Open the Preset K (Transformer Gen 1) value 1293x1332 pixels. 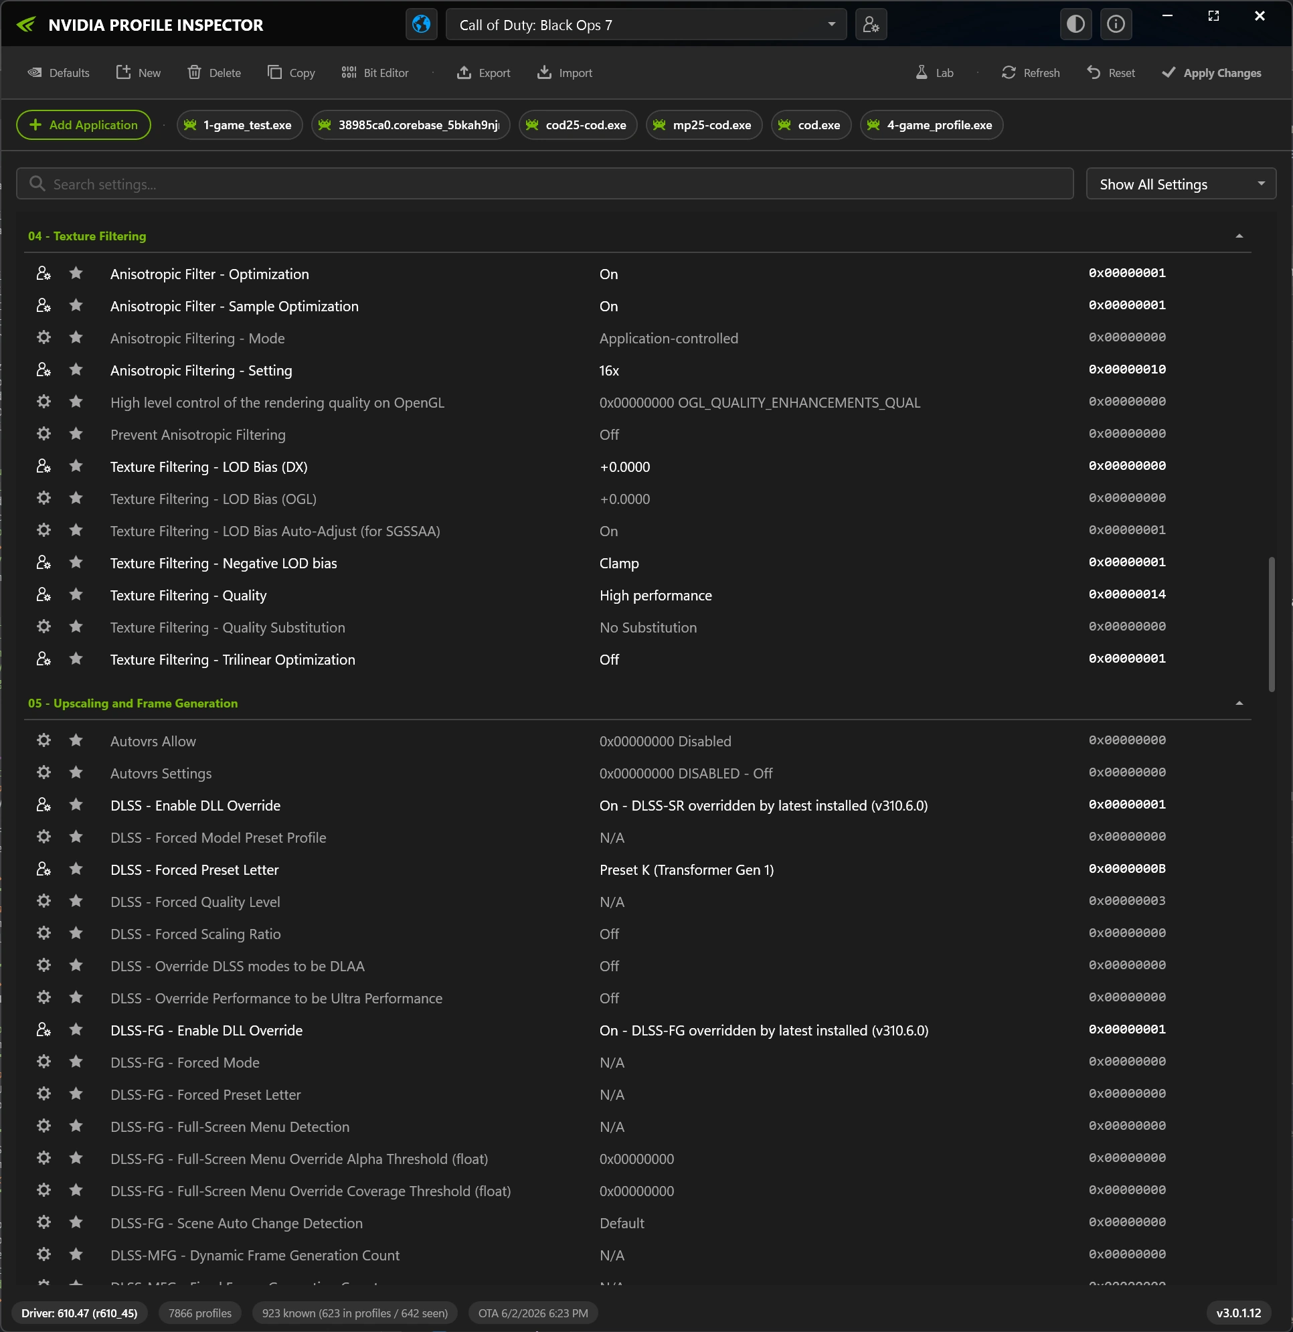[686, 870]
